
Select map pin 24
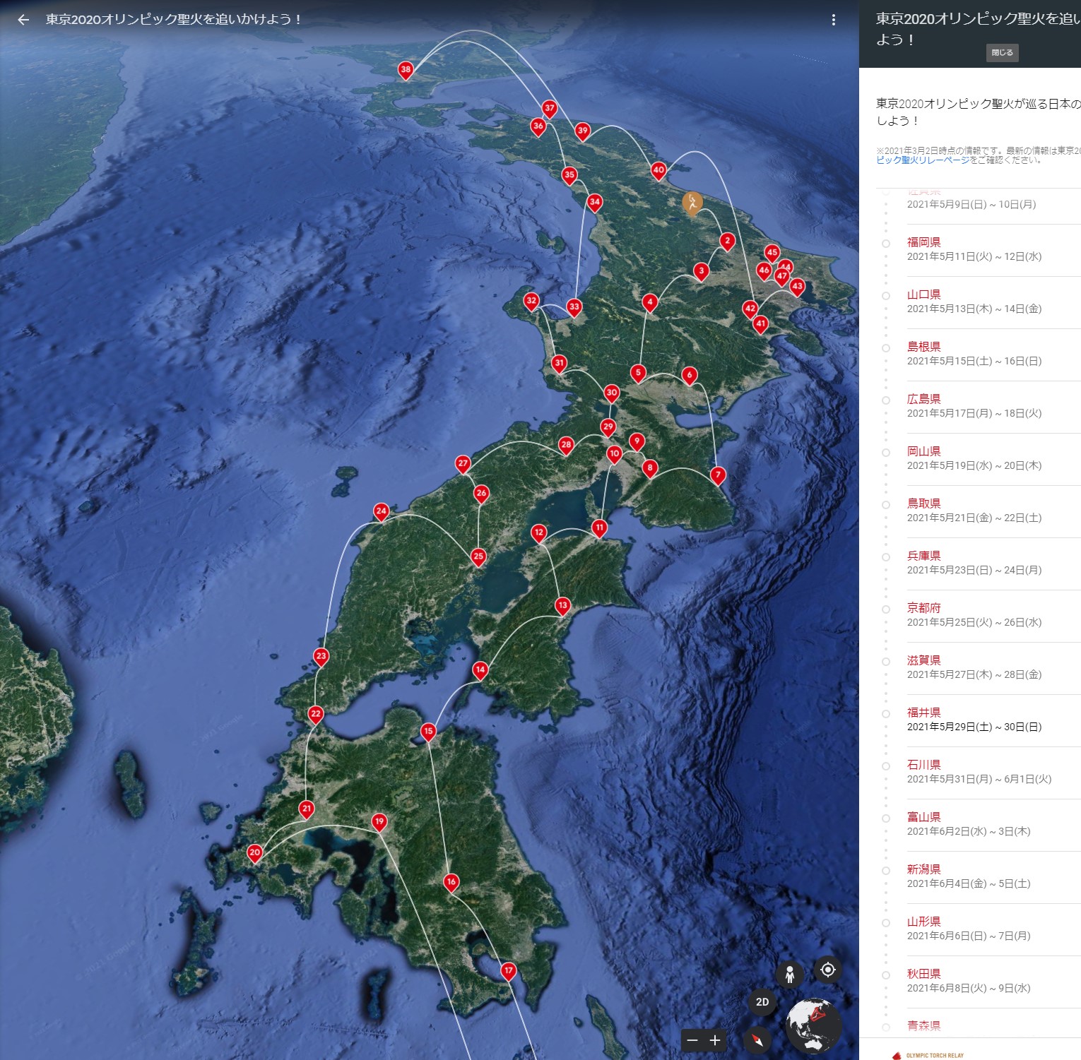pyautogui.click(x=382, y=512)
